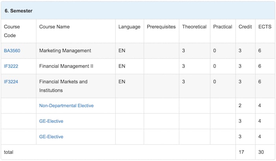The image size is (276, 161).
Task: Click the total credit value 17
Action: (241, 152)
